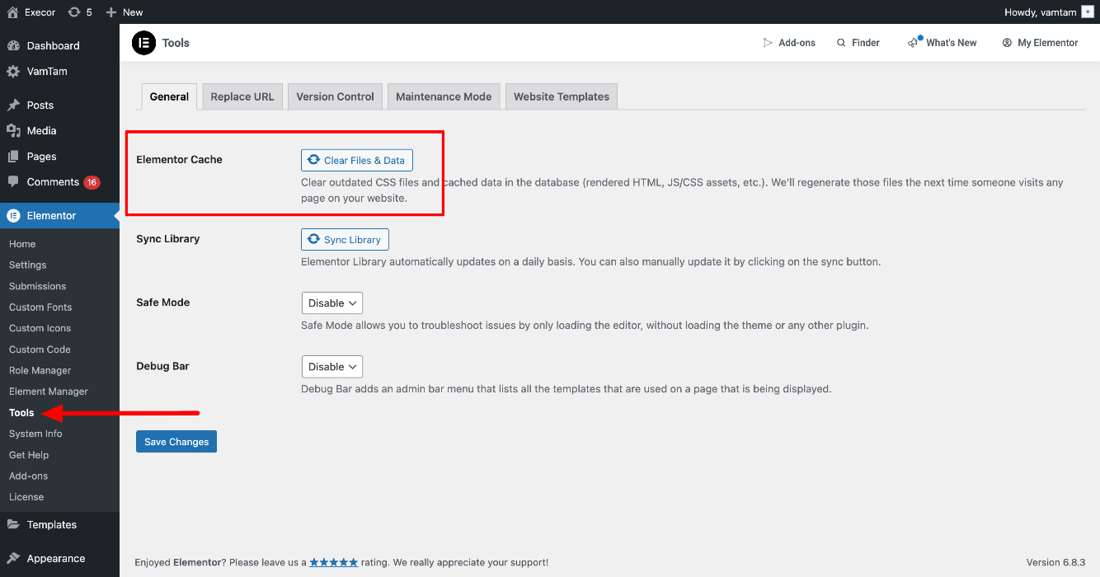
Task: Switch to the General tab
Action: coord(169,96)
